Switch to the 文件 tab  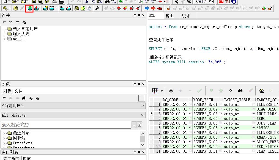point(18,91)
